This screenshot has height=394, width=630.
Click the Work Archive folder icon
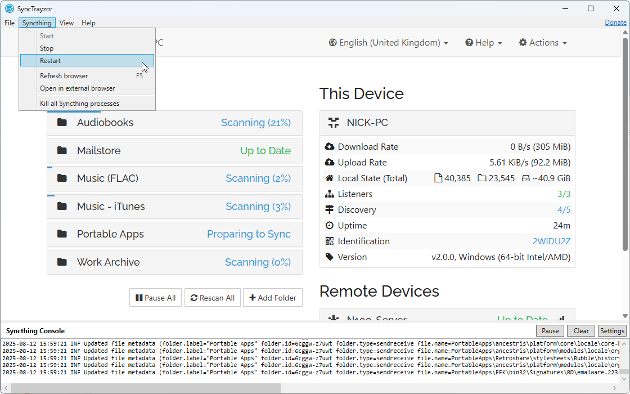pyautogui.click(x=62, y=262)
